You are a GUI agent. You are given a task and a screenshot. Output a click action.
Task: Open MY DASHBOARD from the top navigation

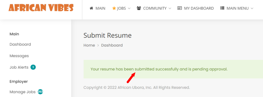199,8
